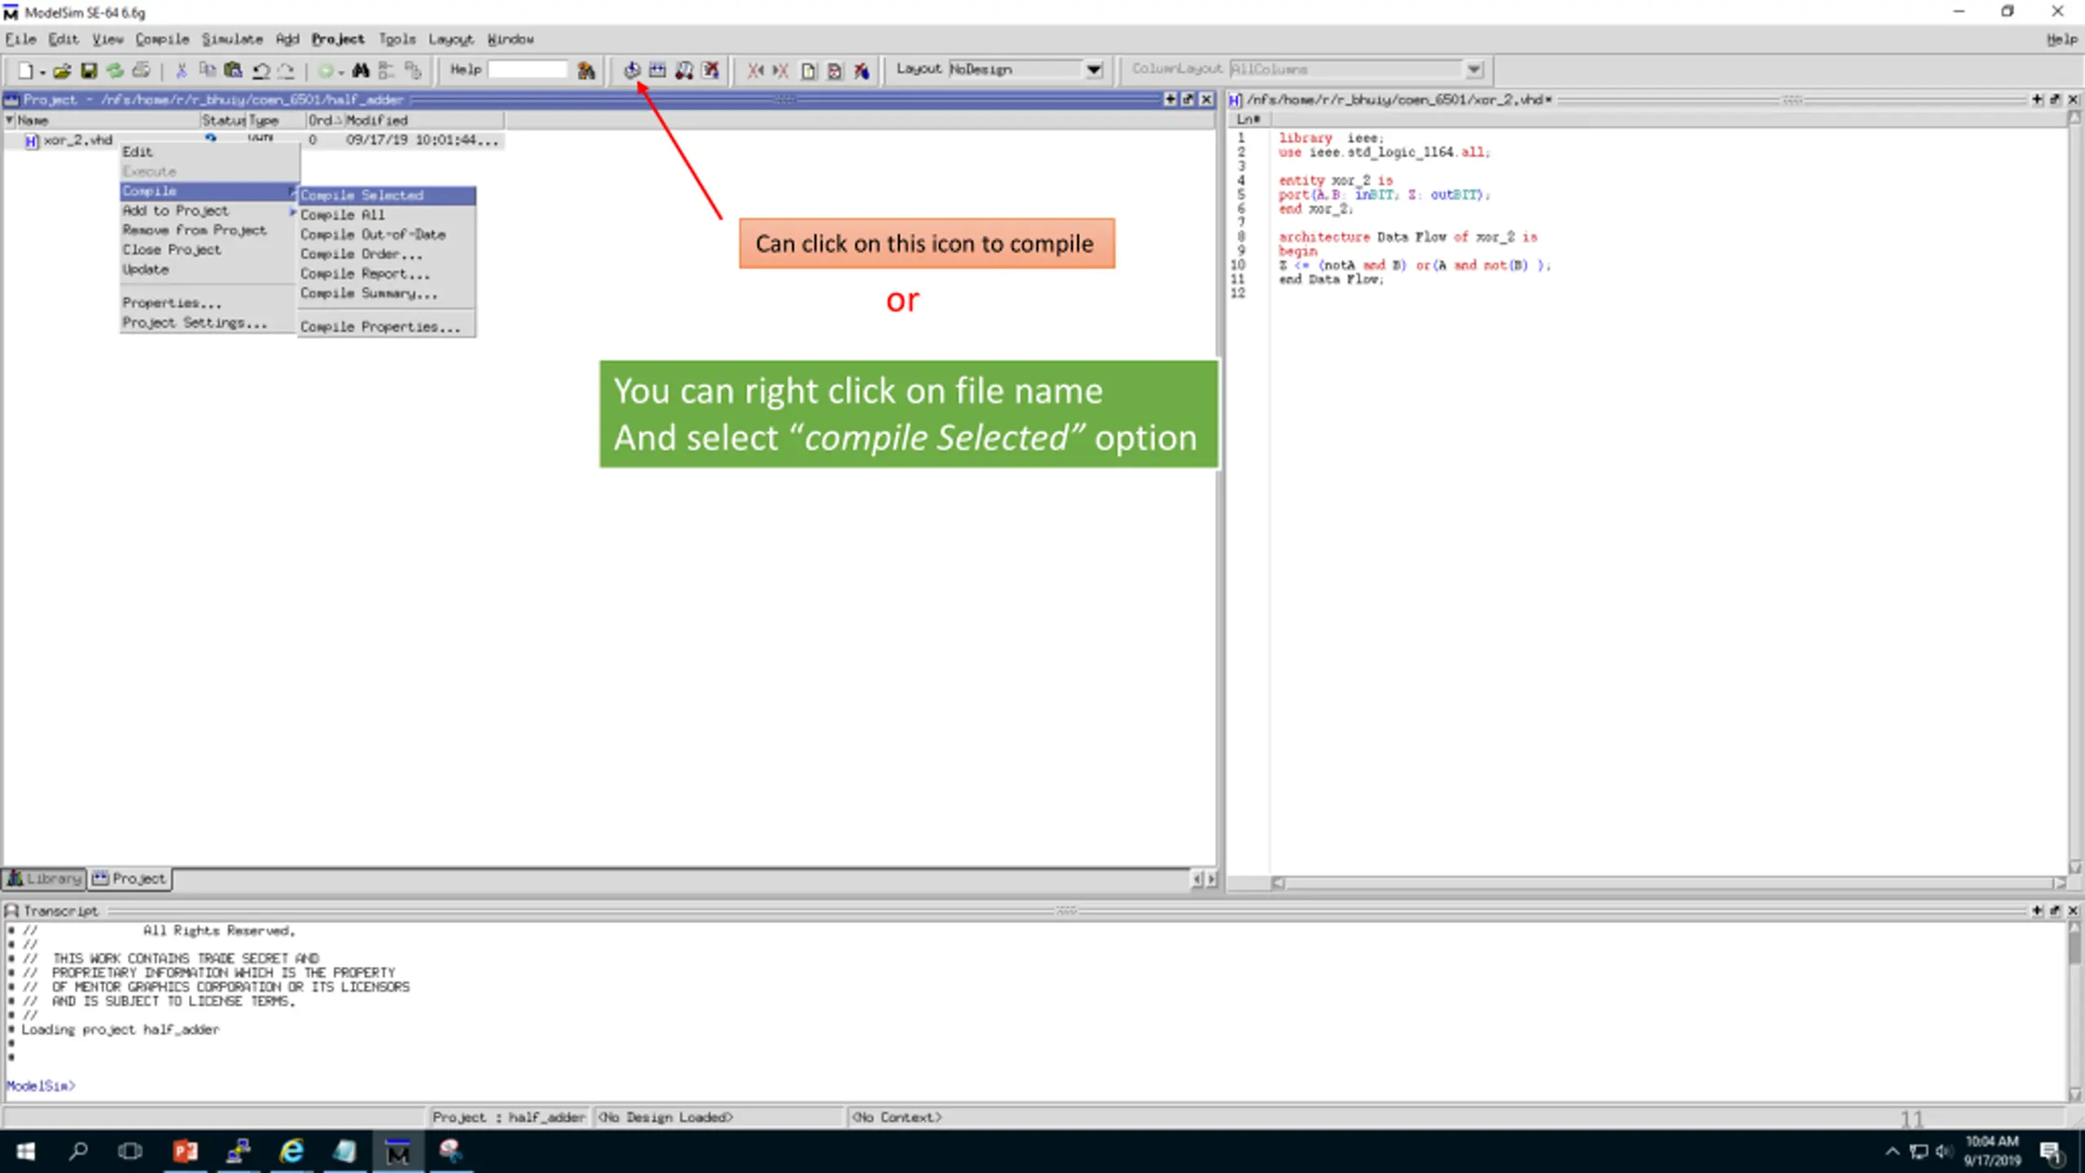The image size is (2085, 1173).
Task: Open the Layout menu in menu bar
Action: click(x=450, y=39)
